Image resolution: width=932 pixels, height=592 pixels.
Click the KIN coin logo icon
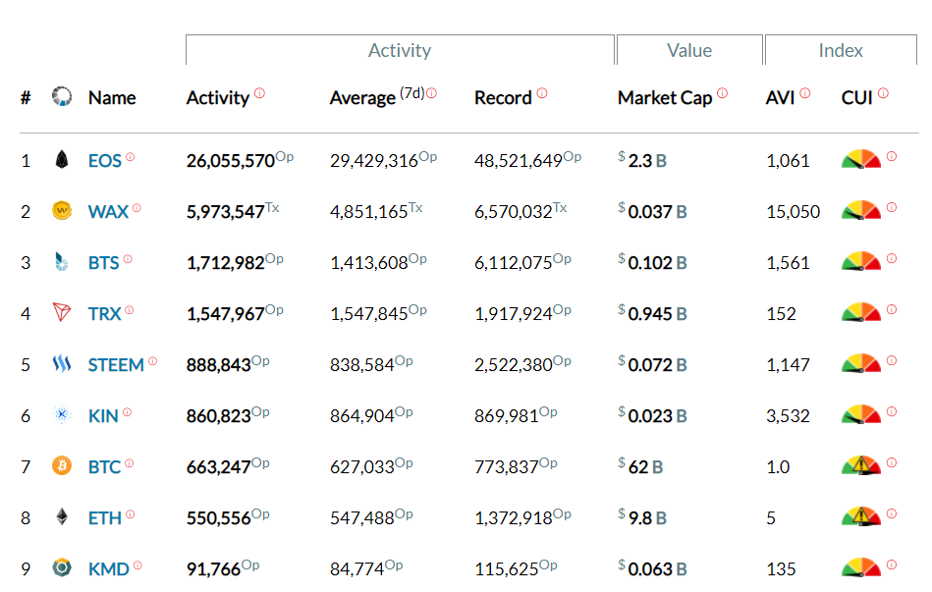[x=62, y=414]
